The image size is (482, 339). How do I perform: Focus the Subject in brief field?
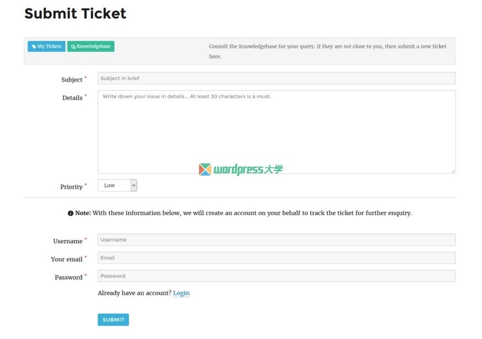(276, 78)
